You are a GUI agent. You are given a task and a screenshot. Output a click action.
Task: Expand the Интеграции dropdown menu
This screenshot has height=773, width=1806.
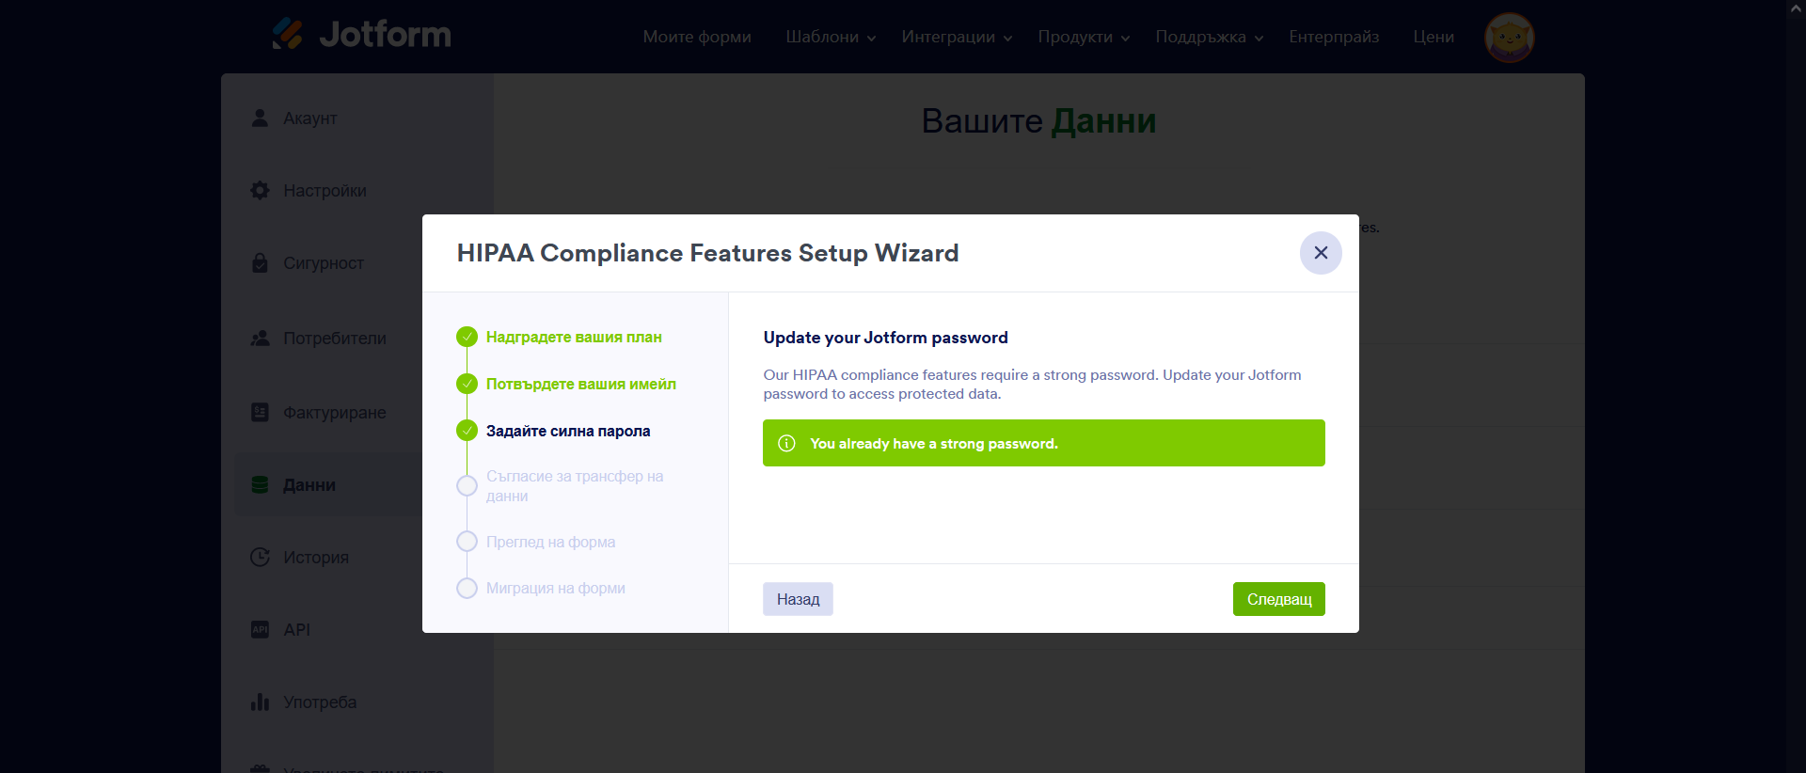[957, 37]
